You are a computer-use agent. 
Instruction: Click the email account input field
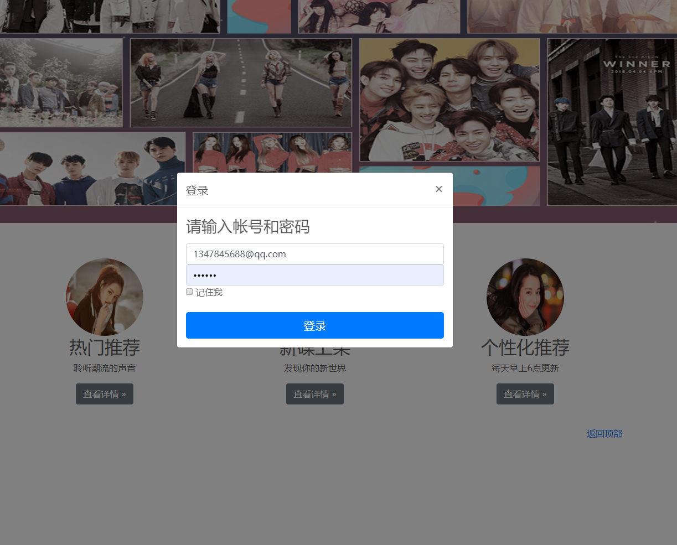pos(314,254)
